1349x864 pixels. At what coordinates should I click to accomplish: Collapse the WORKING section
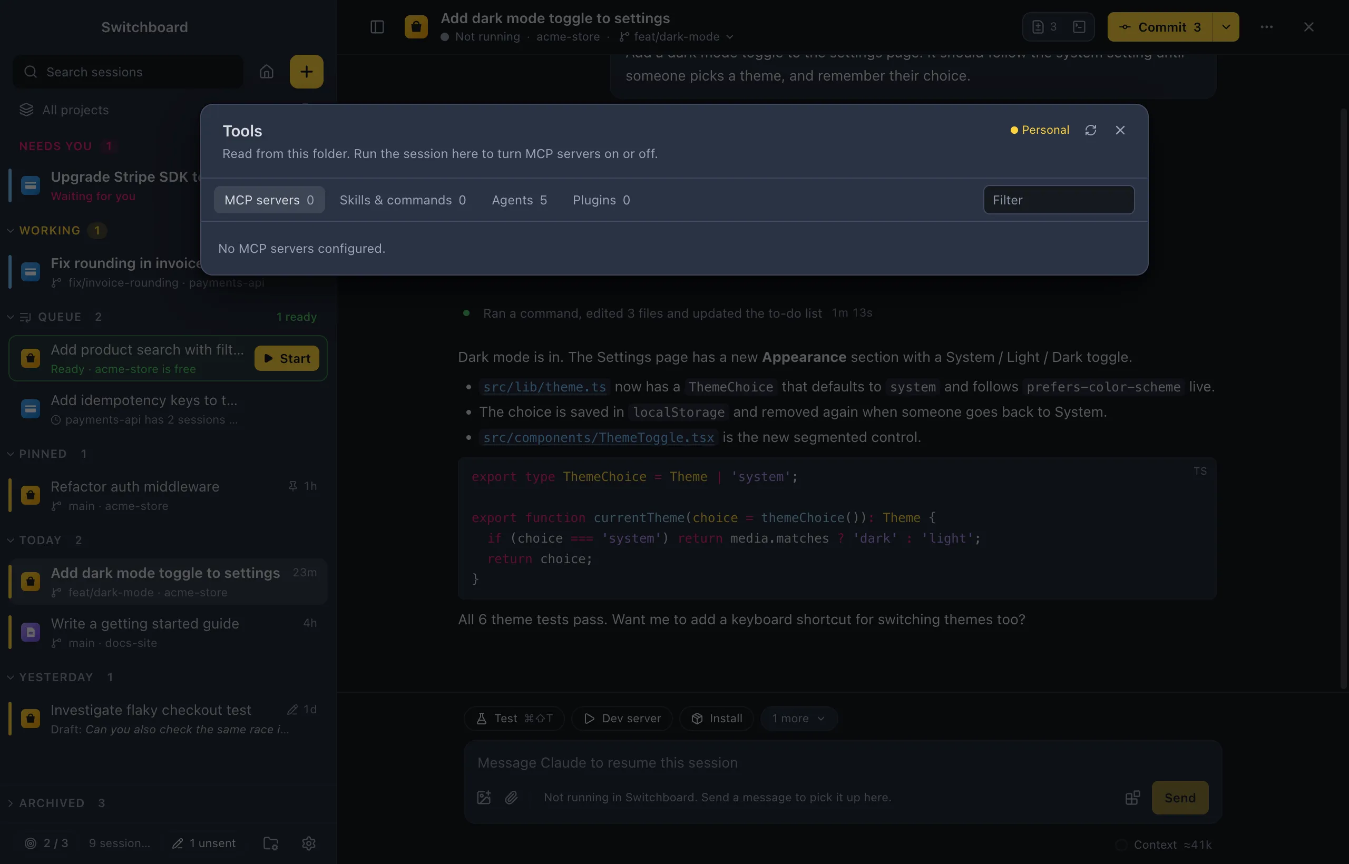click(50, 231)
